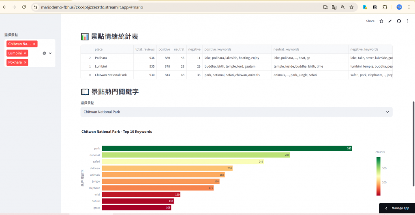
Task: Open Streamlit app options menu
Action: [407, 21]
